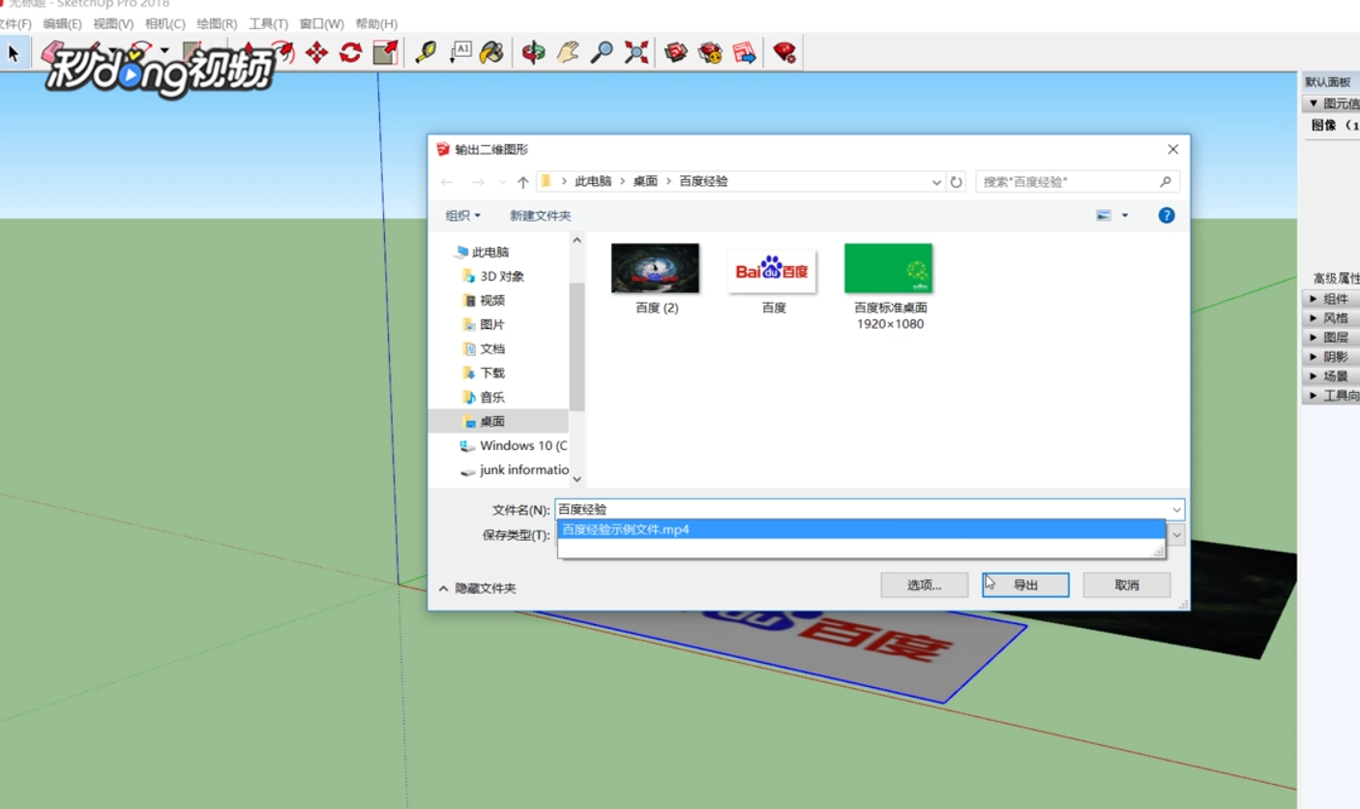Screen dimensions: 1360x809
Task: Click the 取消 button
Action: pyautogui.click(x=1127, y=585)
